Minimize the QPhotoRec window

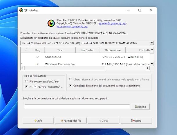[x=128, y=10]
